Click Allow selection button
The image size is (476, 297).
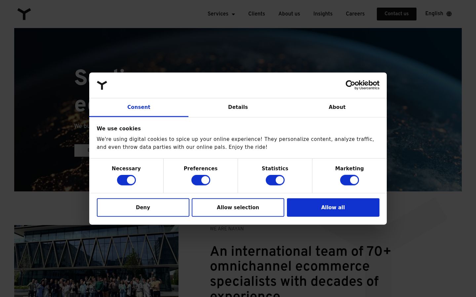coord(238,208)
